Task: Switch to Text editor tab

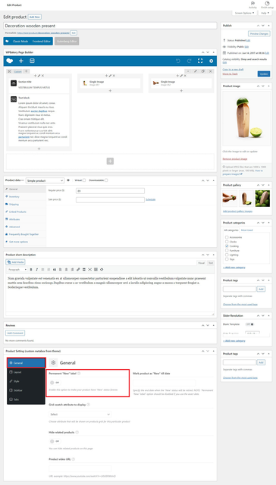Action: click(211, 263)
